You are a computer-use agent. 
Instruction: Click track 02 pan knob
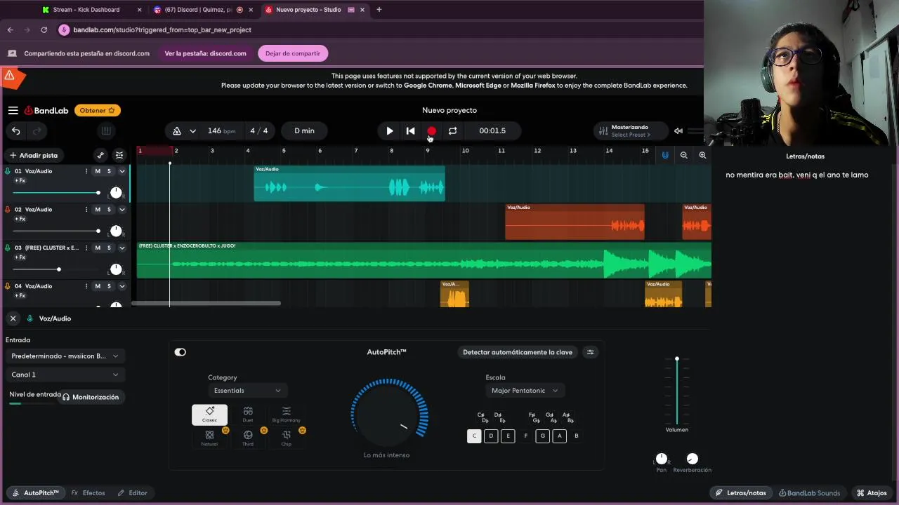click(116, 231)
